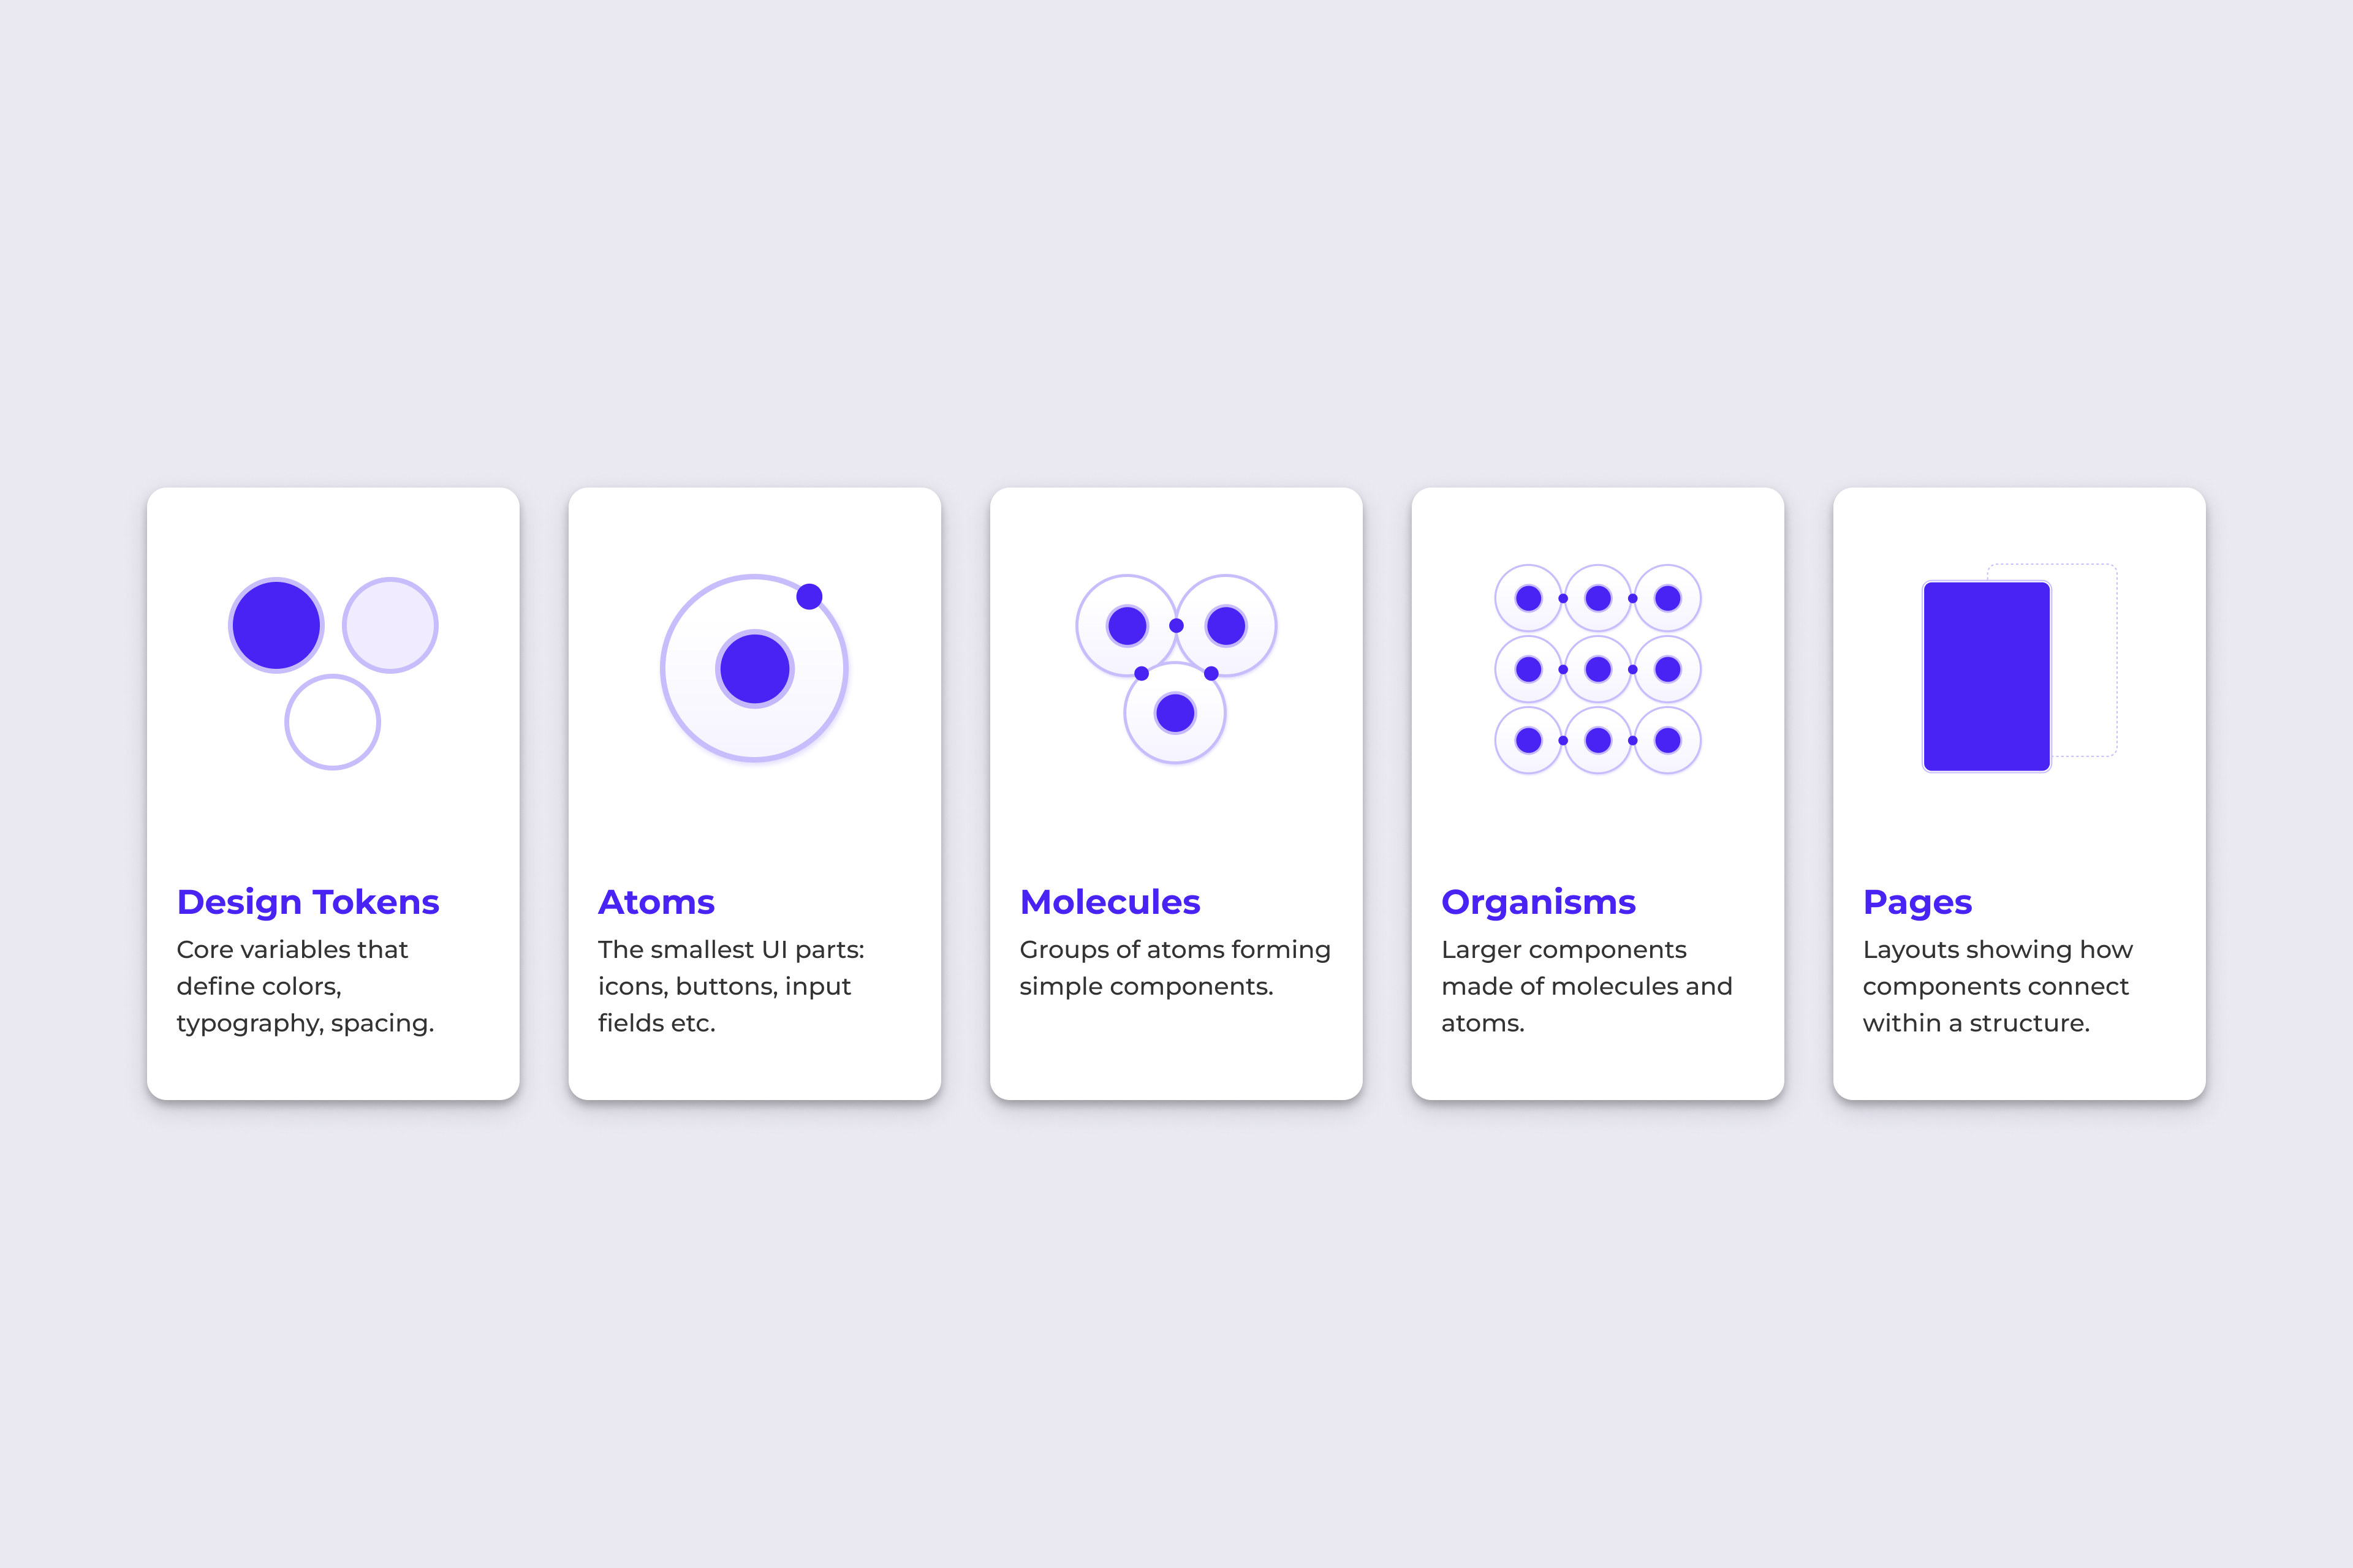Viewport: 2353px width, 1568px height.
Task: Click the bottom circle of Molecules icon
Action: point(1175,713)
